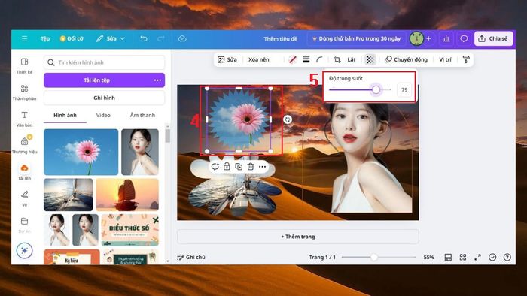
Task: Open upload options three dots menu
Action: click(157, 80)
